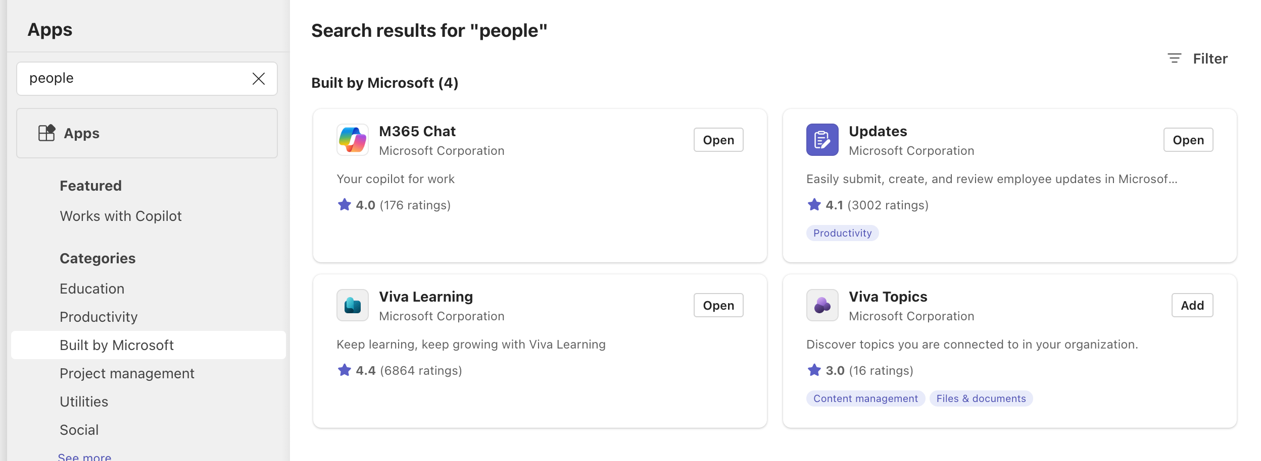This screenshot has width=1261, height=461.
Task: Click the M365 Chat app icon
Action: click(x=352, y=140)
